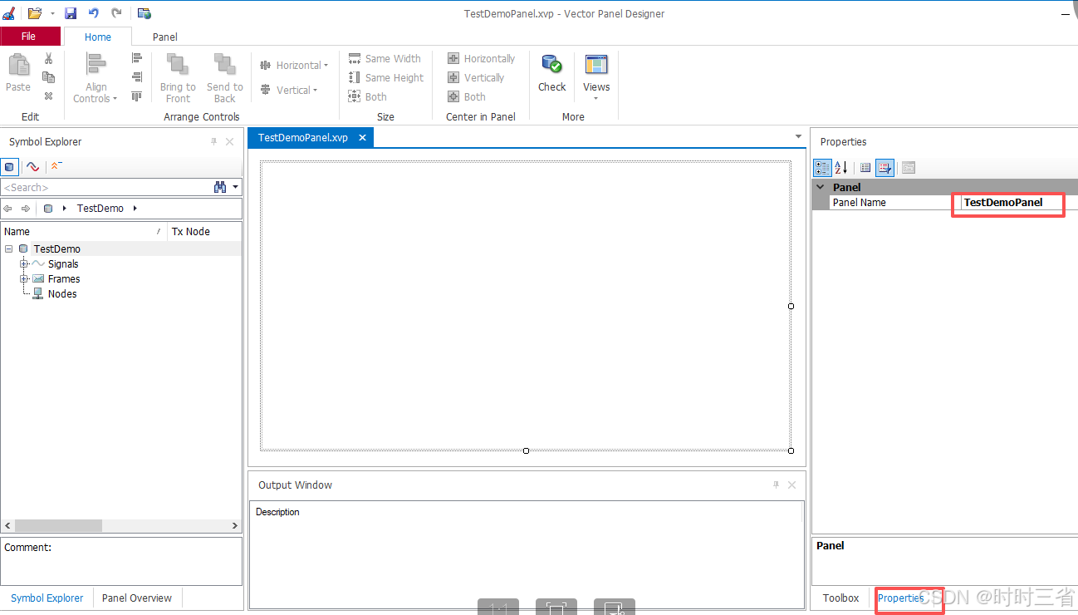Open the File menu
The image size is (1078, 615).
point(29,37)
